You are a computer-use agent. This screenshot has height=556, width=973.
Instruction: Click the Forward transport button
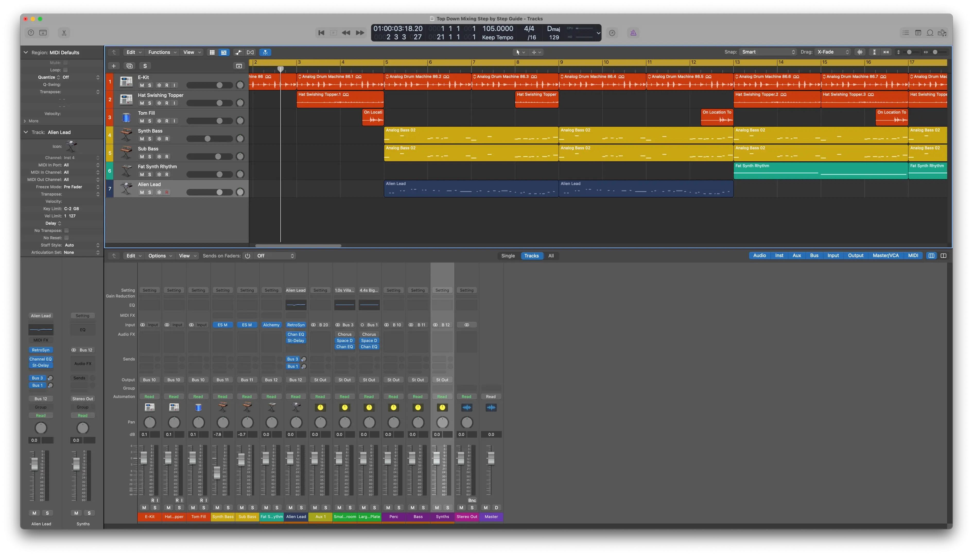(x=360, y=33)
